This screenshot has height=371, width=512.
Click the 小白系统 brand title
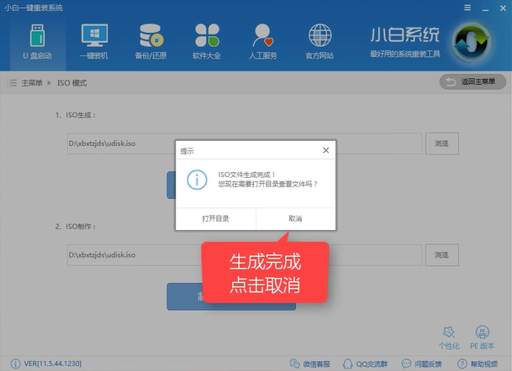click(x=405, y=35)
